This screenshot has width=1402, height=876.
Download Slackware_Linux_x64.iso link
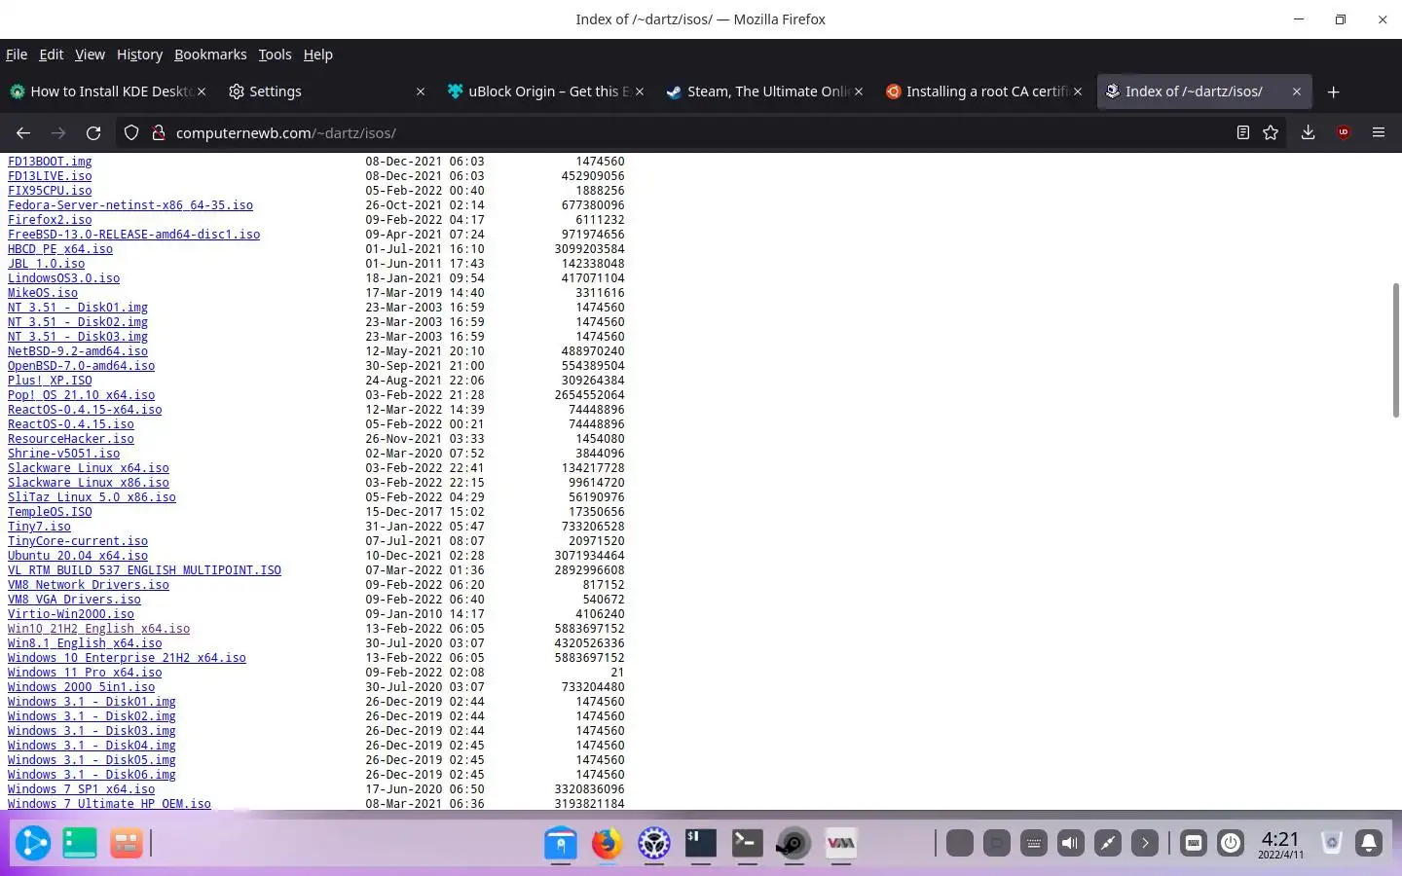click(x=89, y=468)
